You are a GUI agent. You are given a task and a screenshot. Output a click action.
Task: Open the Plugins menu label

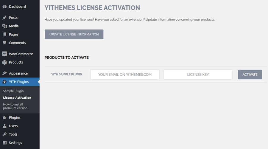pyautogui.click(x=15, y=117)
